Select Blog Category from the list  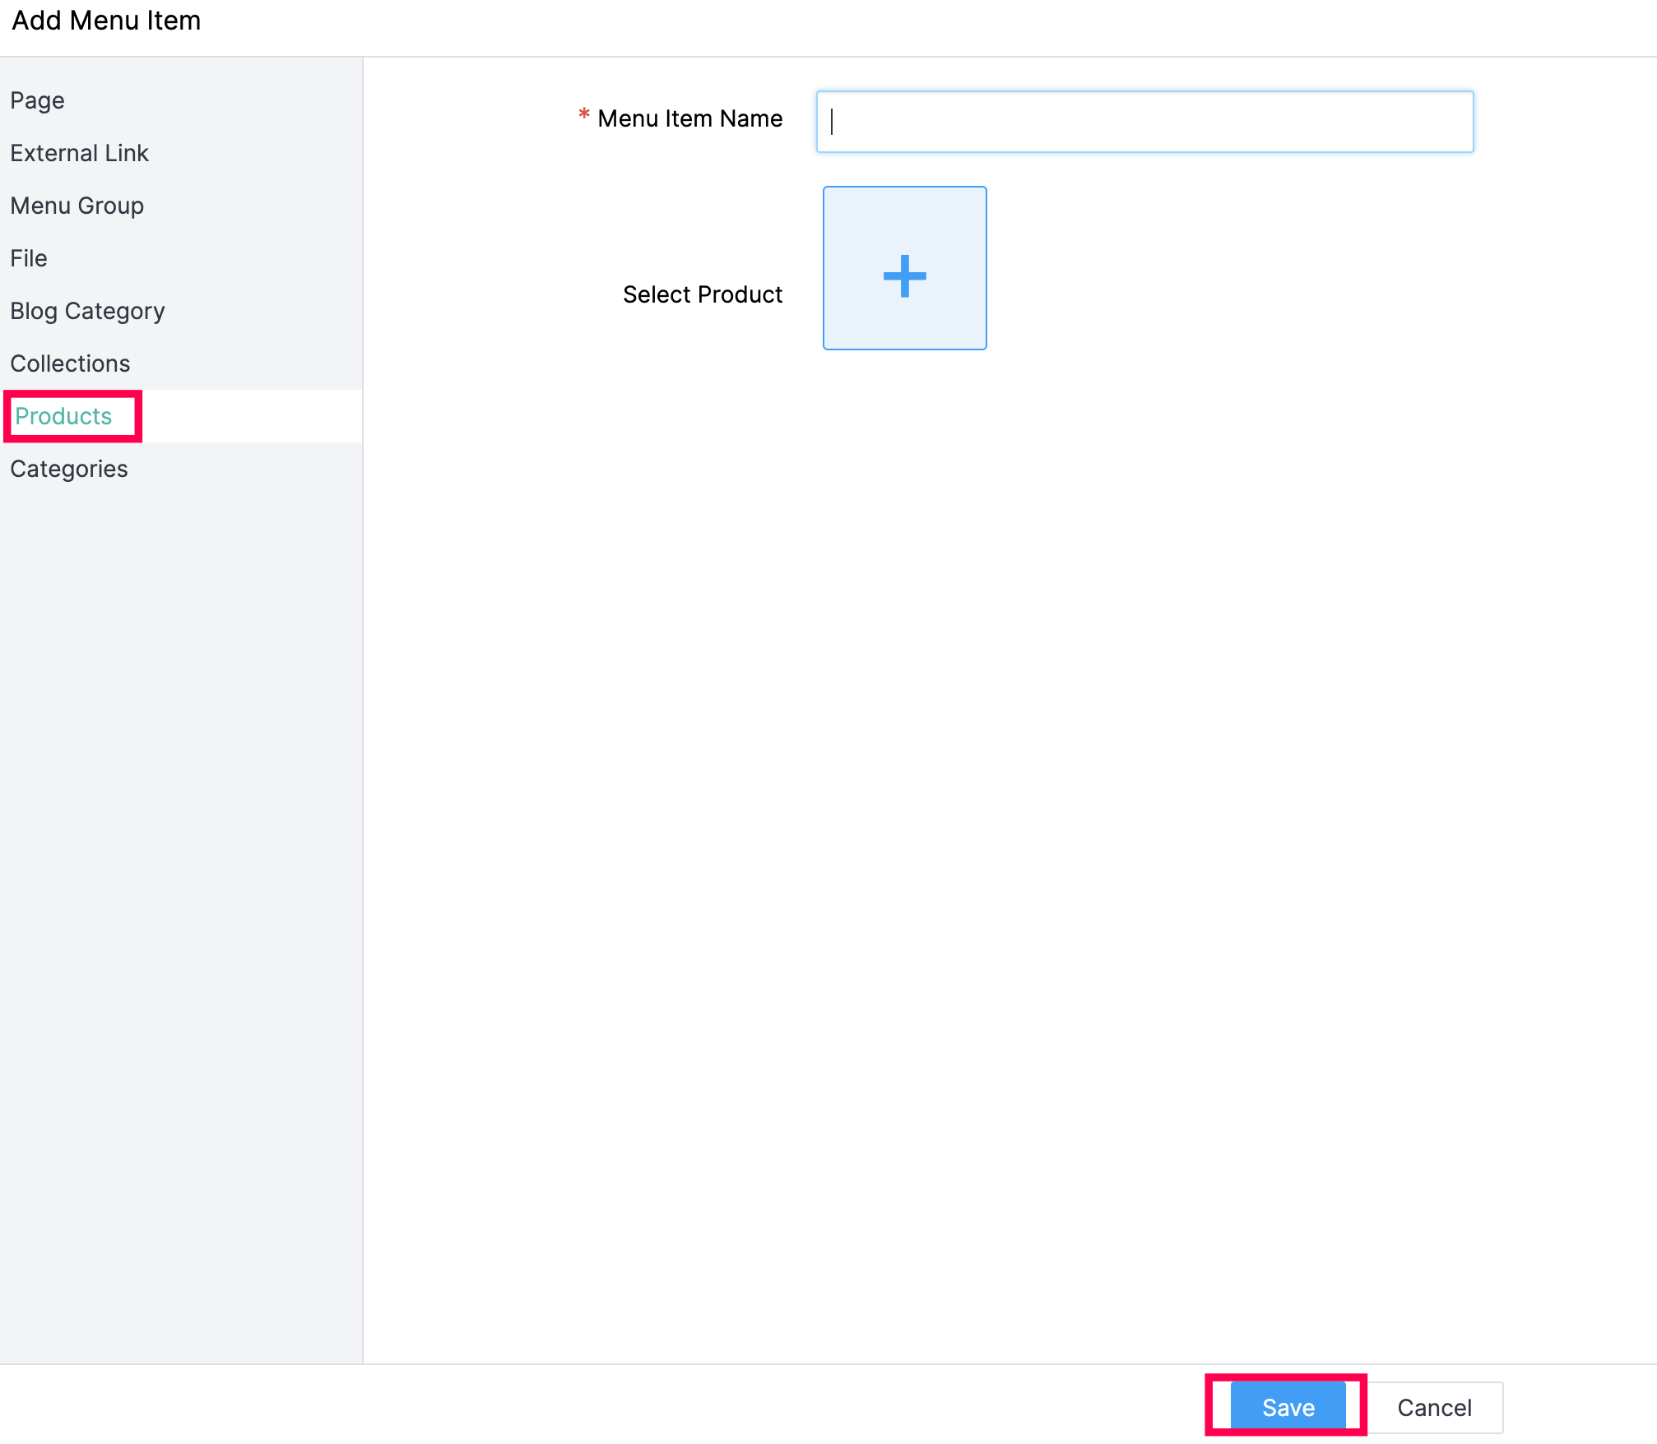(87, 311)
